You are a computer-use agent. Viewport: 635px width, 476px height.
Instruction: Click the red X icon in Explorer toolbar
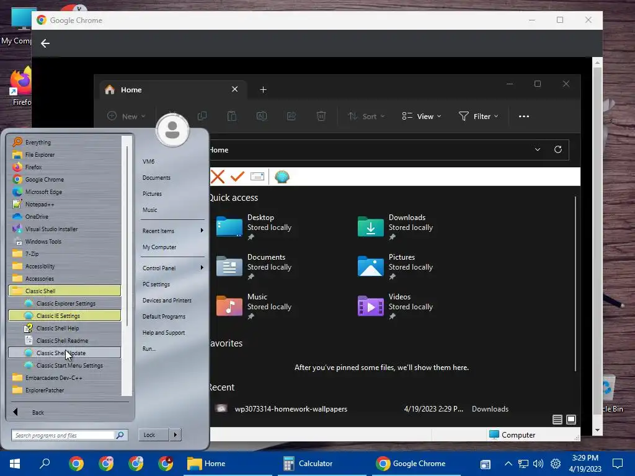(218, 177)
